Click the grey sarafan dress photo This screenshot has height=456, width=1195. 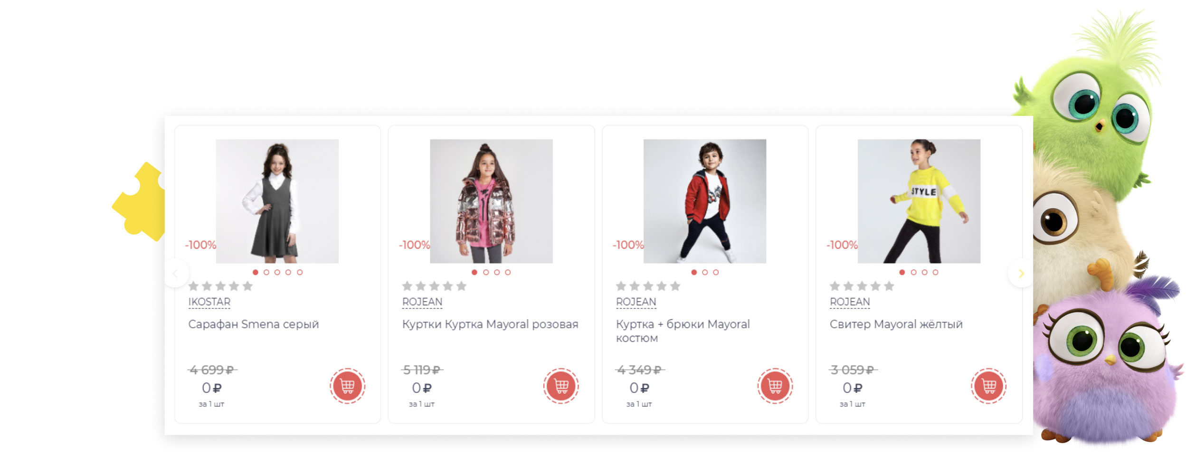(277, 201)
